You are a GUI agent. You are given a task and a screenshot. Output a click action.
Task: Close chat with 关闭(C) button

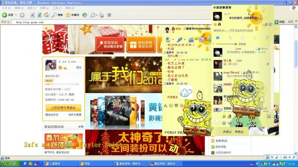tap(227, 132)
